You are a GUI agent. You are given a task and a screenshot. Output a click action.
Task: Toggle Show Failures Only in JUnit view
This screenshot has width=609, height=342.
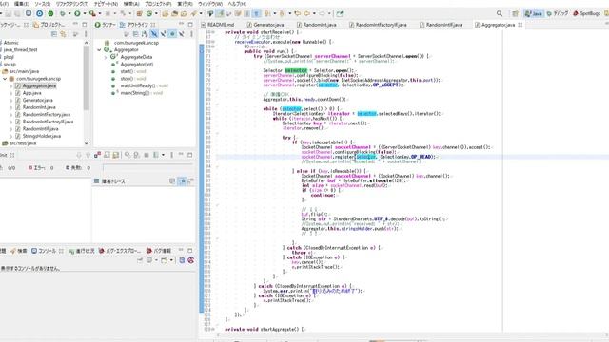coord(97,155)
